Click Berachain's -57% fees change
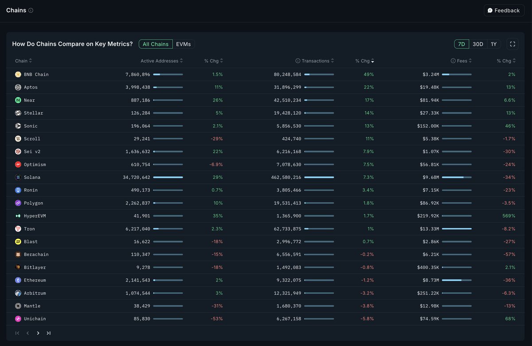This screenshot has width=532, height=346. (x=510, y=255)
